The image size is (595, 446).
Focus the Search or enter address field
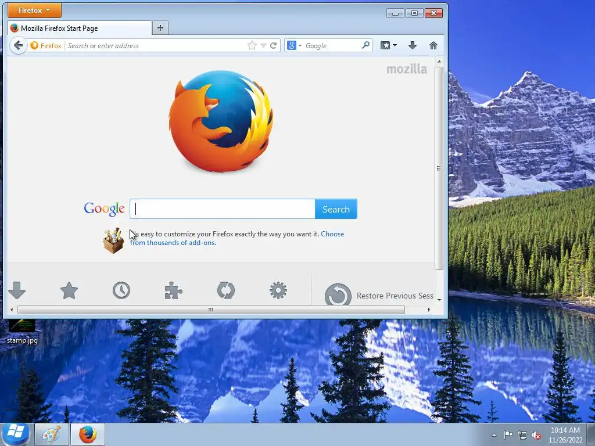coord(156,45)
